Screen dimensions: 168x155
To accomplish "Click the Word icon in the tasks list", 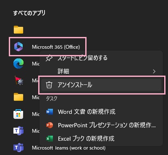I will click(x=50, y=112).
